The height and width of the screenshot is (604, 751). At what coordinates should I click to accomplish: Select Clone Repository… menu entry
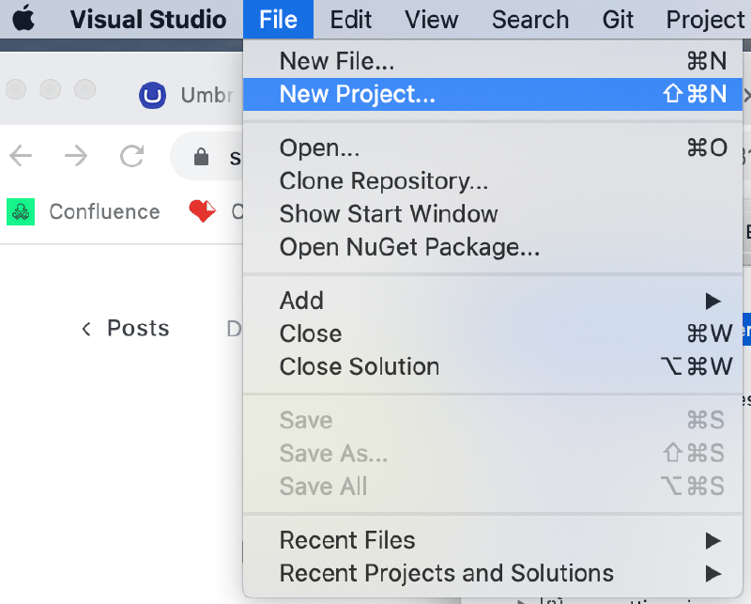(x=493, y=181)
